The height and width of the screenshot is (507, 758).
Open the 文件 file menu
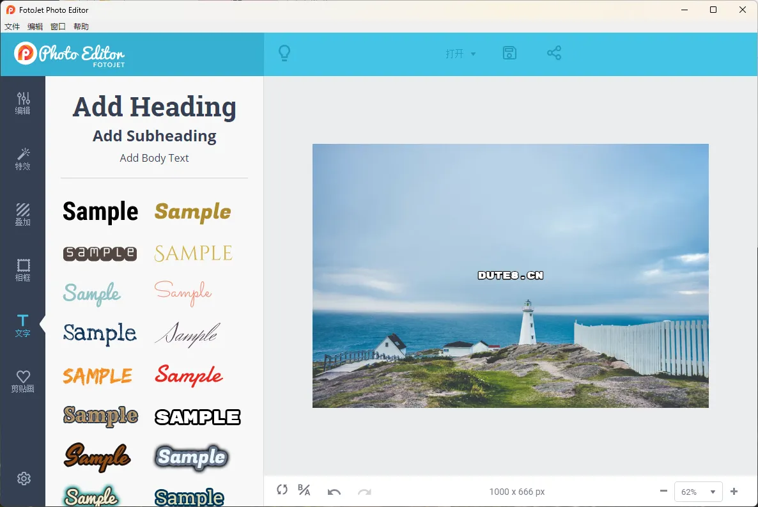12,27
